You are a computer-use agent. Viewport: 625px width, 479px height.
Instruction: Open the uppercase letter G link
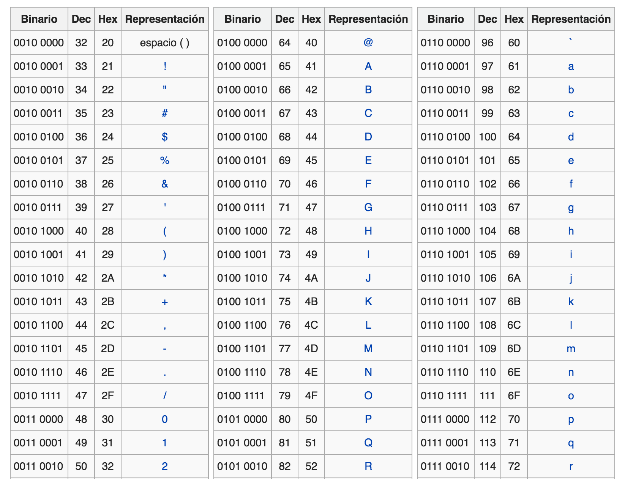click(368, 207)
